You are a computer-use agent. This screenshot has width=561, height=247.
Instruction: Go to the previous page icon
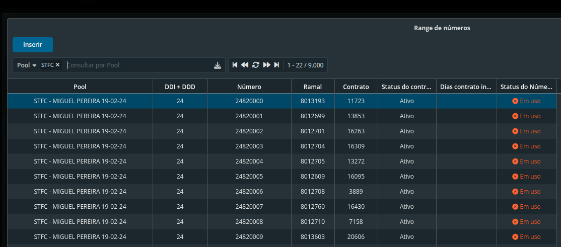tap(245, 65)
